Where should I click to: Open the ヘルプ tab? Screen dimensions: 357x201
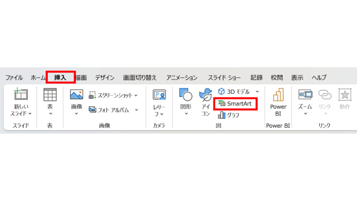click(319, 78)
